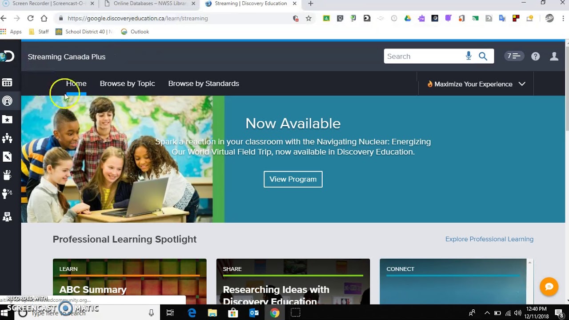Viewport: 569px width, 320px height.
Task: Open the classroom people sidebar icon
Action: [x=7, y=138]
